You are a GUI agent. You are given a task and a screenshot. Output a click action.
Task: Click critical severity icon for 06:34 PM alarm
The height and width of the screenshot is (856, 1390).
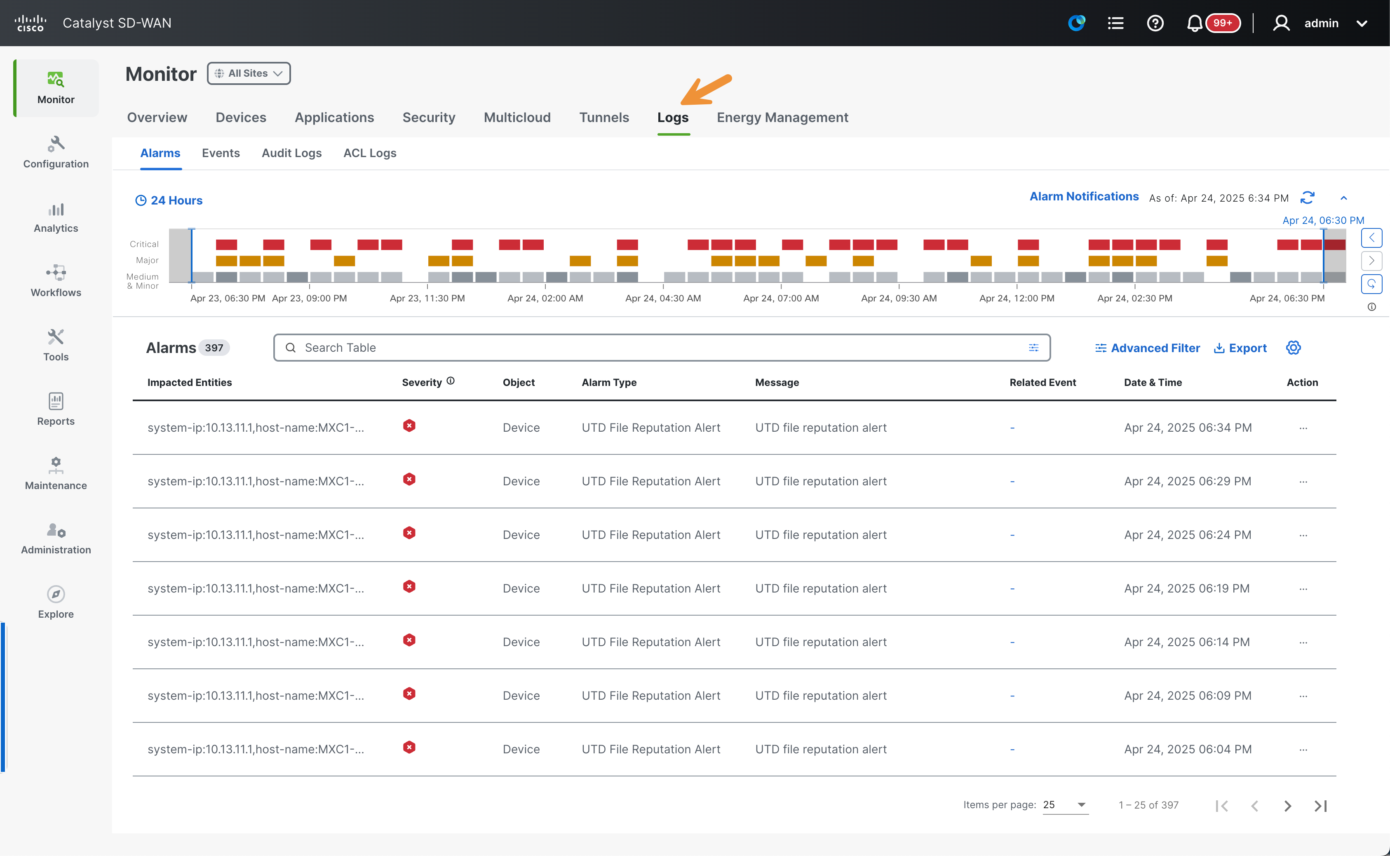pyautogui.click(x=409, y=426)
